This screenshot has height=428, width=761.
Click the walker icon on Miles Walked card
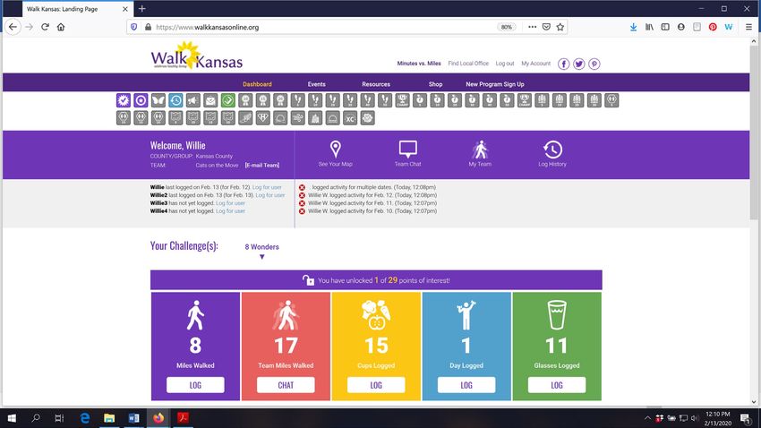pyautogui.click(x=195, y=315)
